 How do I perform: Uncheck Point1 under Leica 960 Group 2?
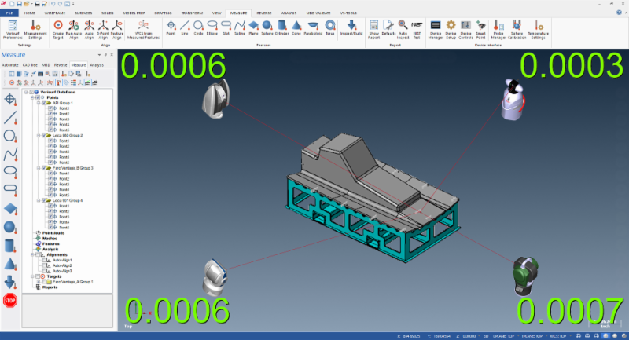point(50,141)
